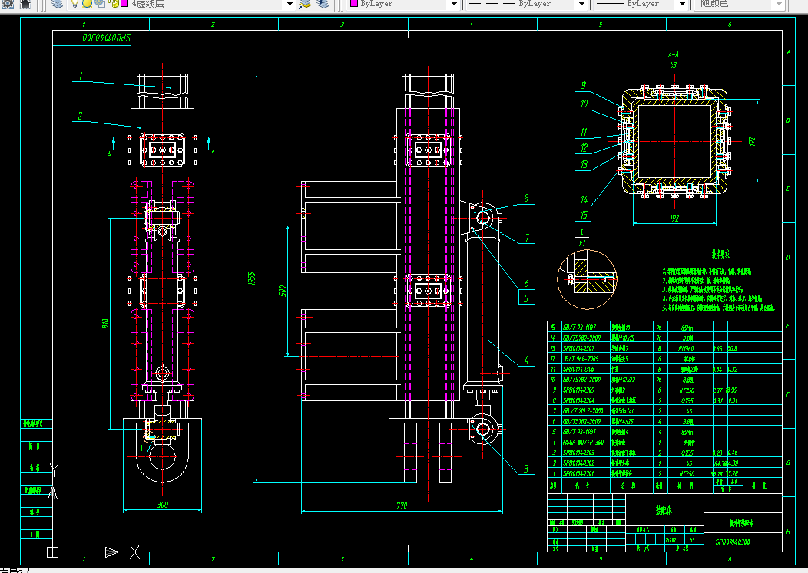Open the 随颜色 plot style dropdown

[x=779, y=4]
